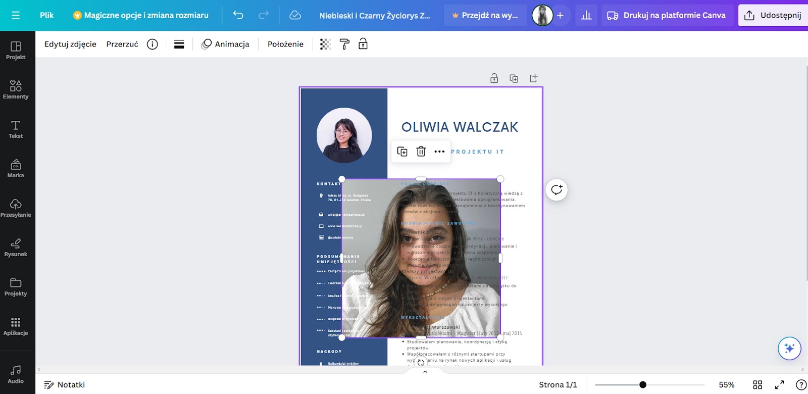Select the OLIWIA WALCZAK heading text
808x394 pixels.
[460, 127]
